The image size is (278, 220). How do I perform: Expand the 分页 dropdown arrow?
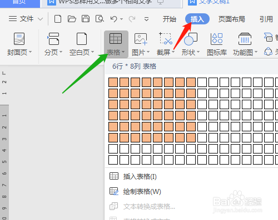coord(61,52)
